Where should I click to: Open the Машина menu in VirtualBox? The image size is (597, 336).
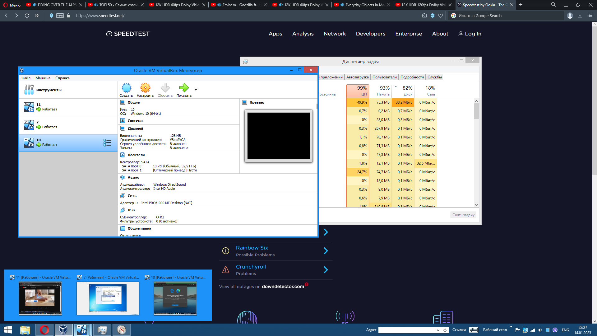tap(43, 78)
